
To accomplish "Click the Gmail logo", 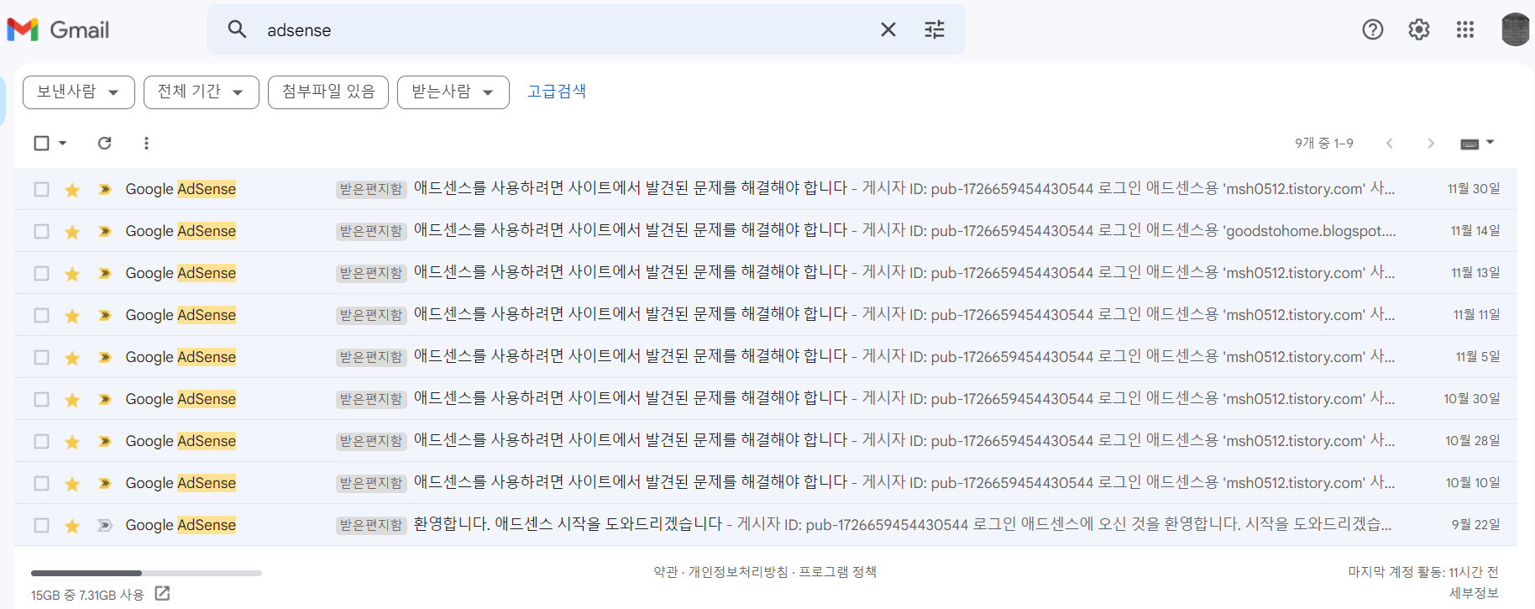I will point(58,29).
